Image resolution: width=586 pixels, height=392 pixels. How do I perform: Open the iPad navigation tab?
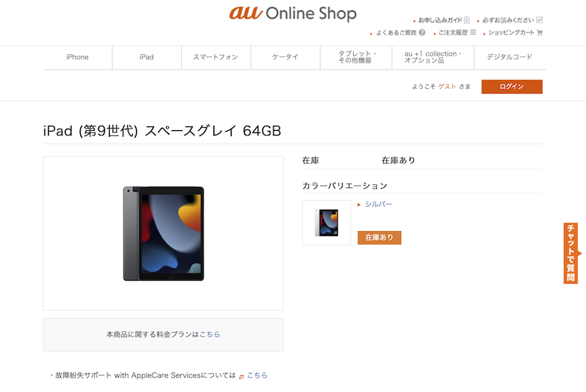point(146,57)
